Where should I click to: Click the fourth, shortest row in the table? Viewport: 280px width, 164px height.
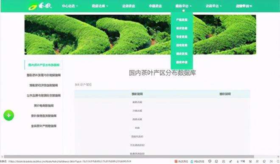coord(162,128)
